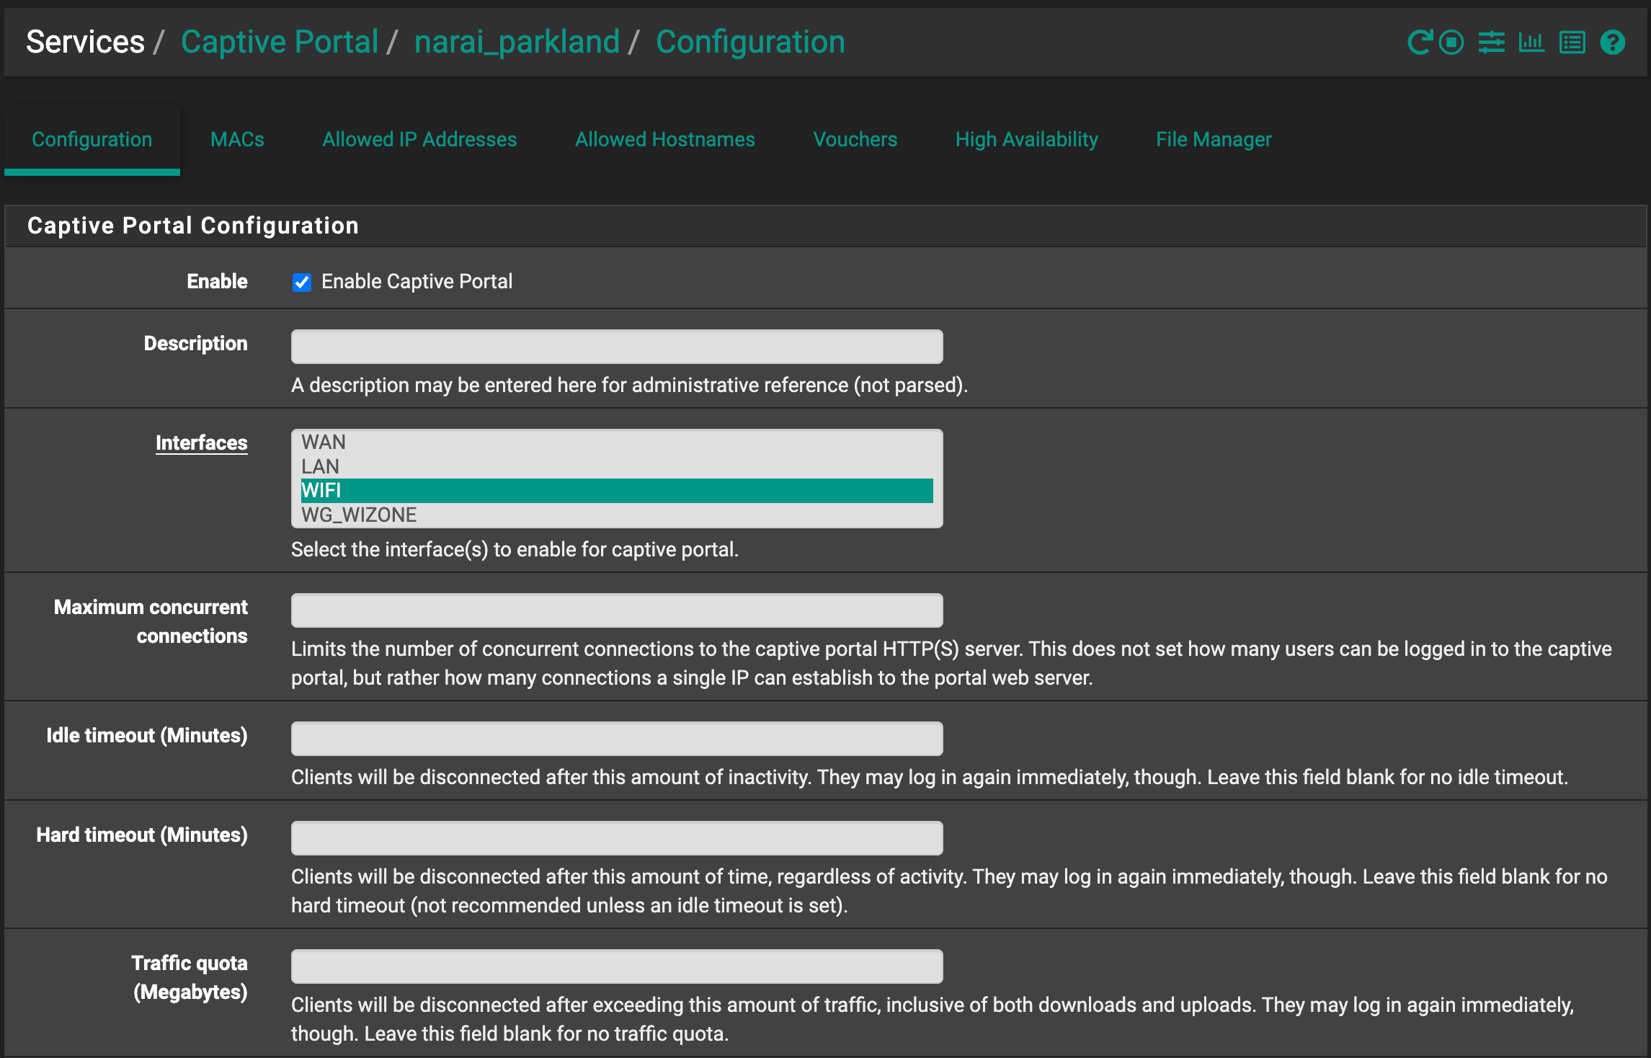Switch to the File Manager tab
This screenshot has height=1058, width=1651.
click(1214, 139)
